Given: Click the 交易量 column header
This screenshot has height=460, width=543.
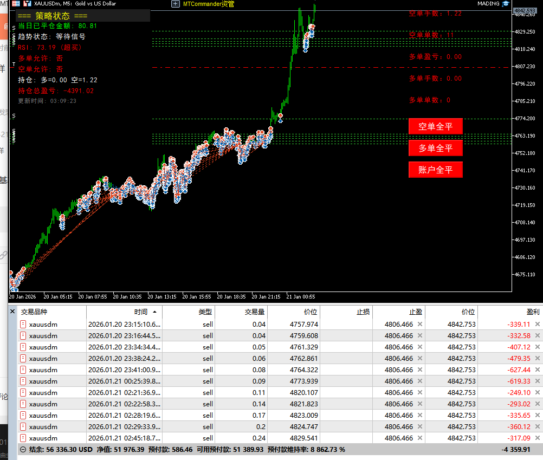Looking at the screenshot, I should (241, 312).
